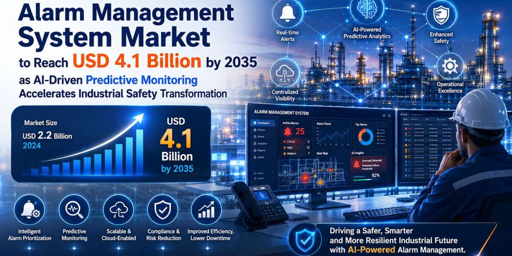This screenshot has width=512, height=256.
Task: Click the Assets sidebar icon
Action: click(255, 157)
